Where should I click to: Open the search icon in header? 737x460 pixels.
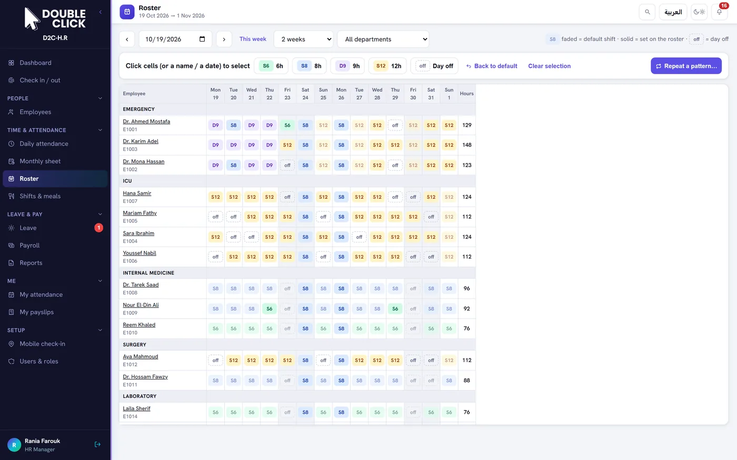647,12
